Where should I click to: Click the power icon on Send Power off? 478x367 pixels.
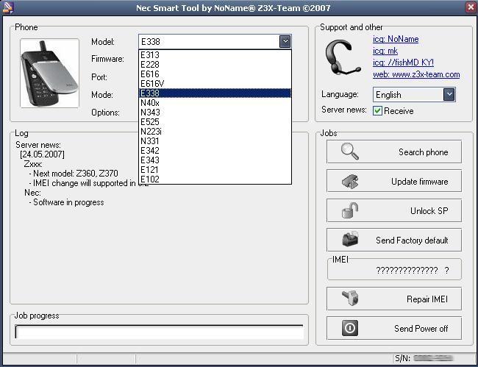(350, 328)
